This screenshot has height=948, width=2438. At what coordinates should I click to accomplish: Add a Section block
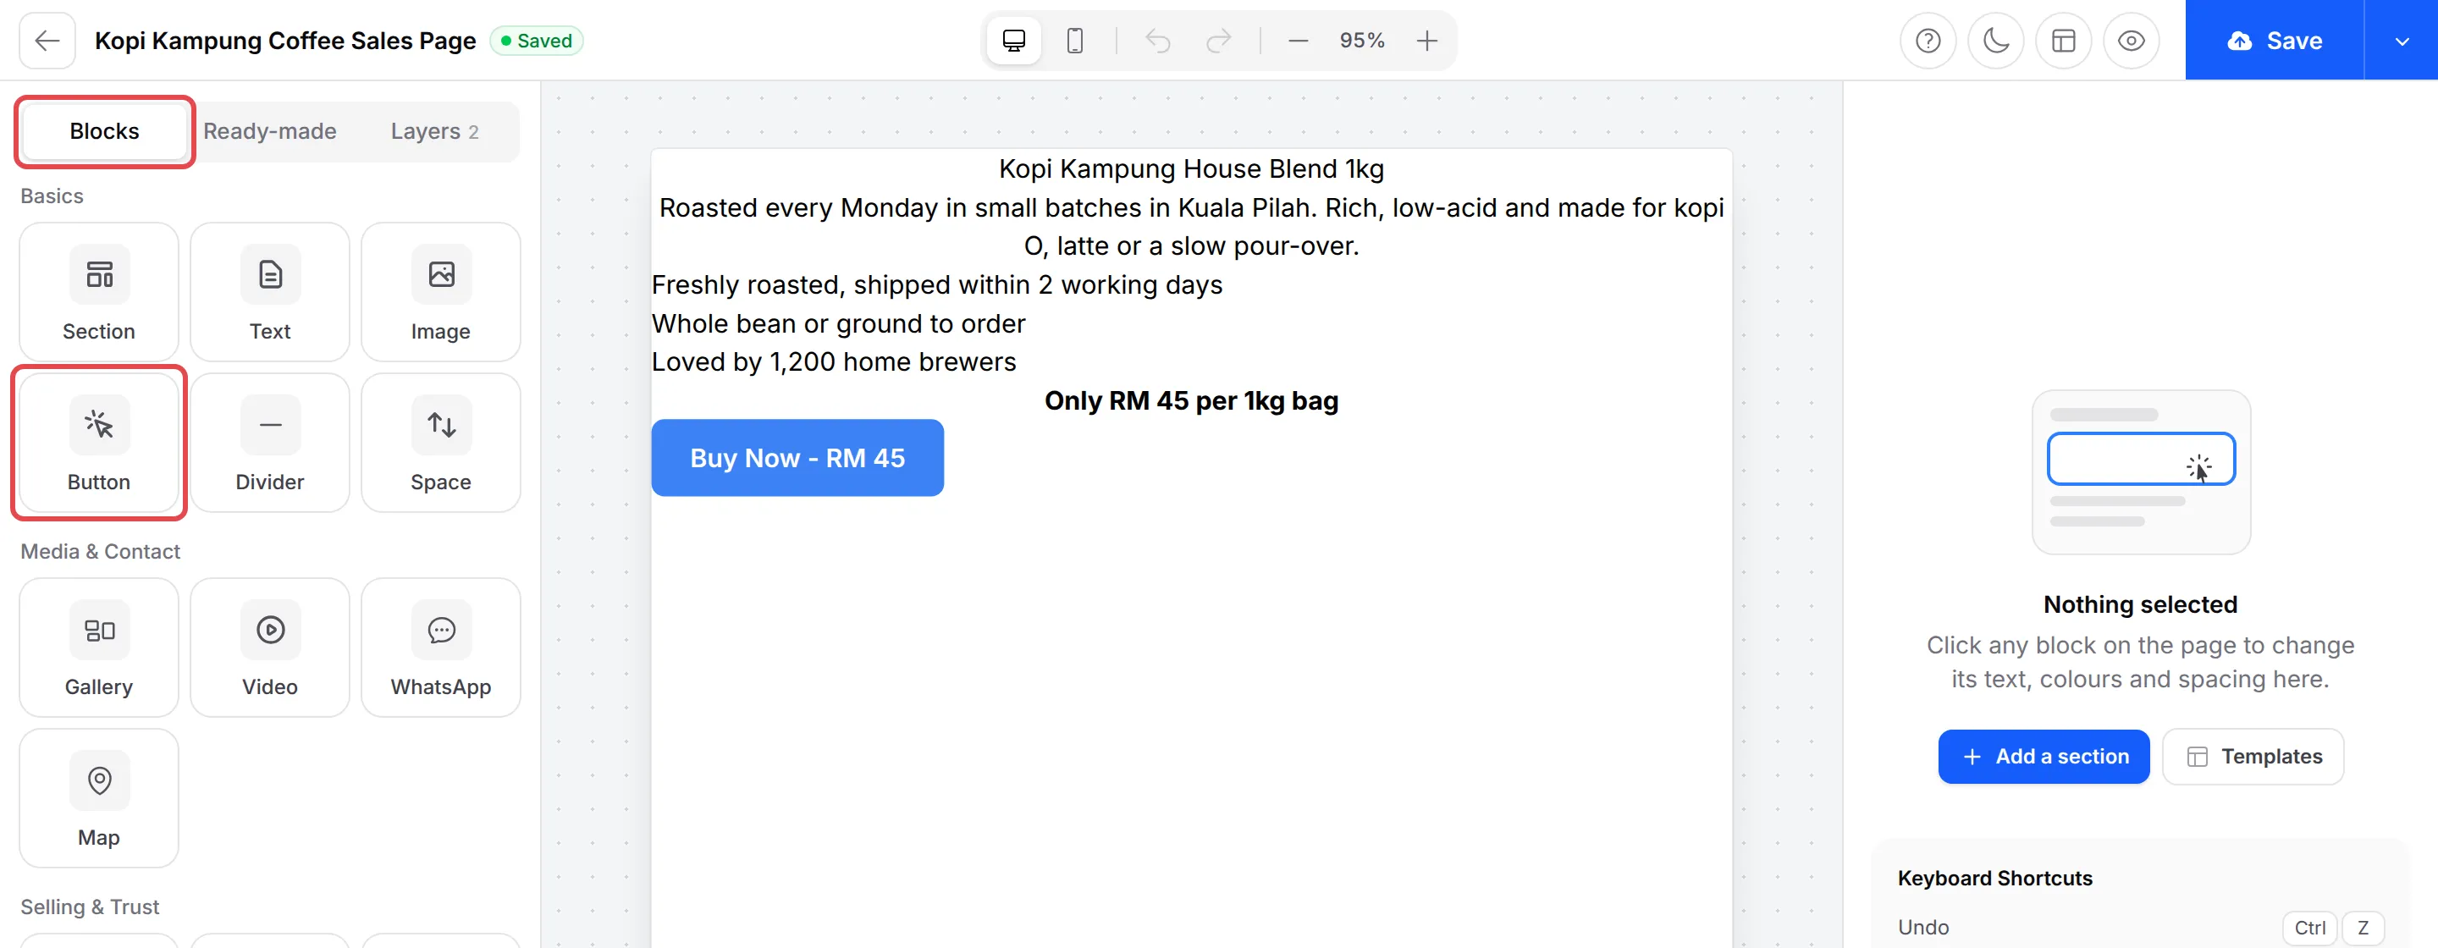click(99, 292)
